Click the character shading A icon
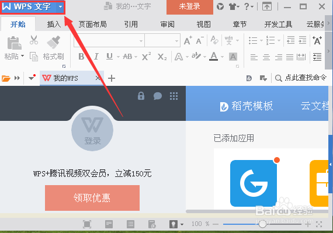This screenshot has width=333, height=233. click(x=233, y=57)
